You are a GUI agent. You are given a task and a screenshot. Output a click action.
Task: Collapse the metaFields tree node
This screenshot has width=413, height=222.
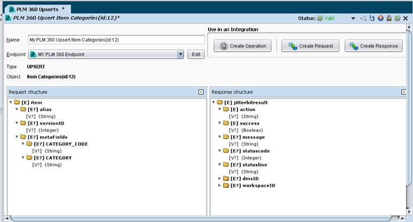pyautogui.click(x=17, y=137)
